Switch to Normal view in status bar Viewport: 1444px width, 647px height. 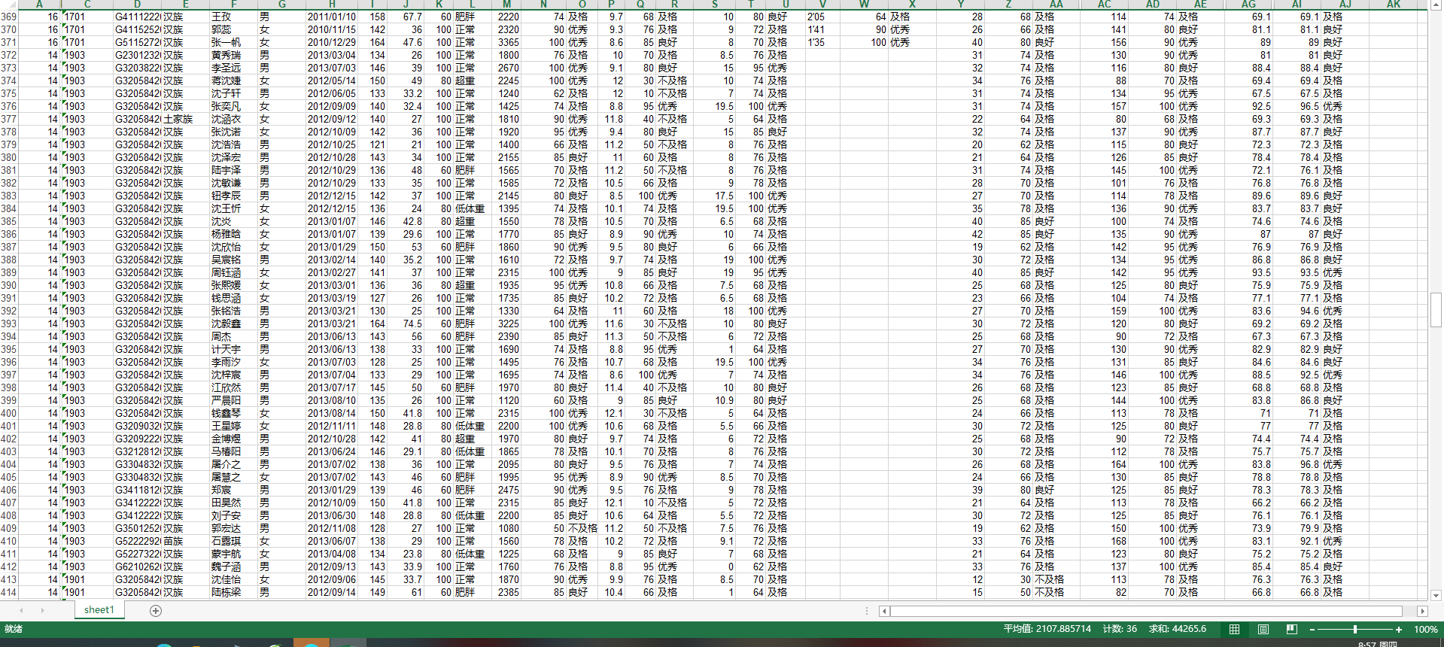pos(1234,629)
